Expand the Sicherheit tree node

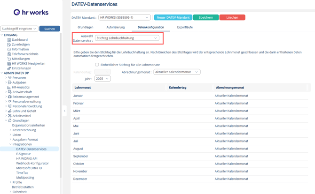(x=10, y=192)
